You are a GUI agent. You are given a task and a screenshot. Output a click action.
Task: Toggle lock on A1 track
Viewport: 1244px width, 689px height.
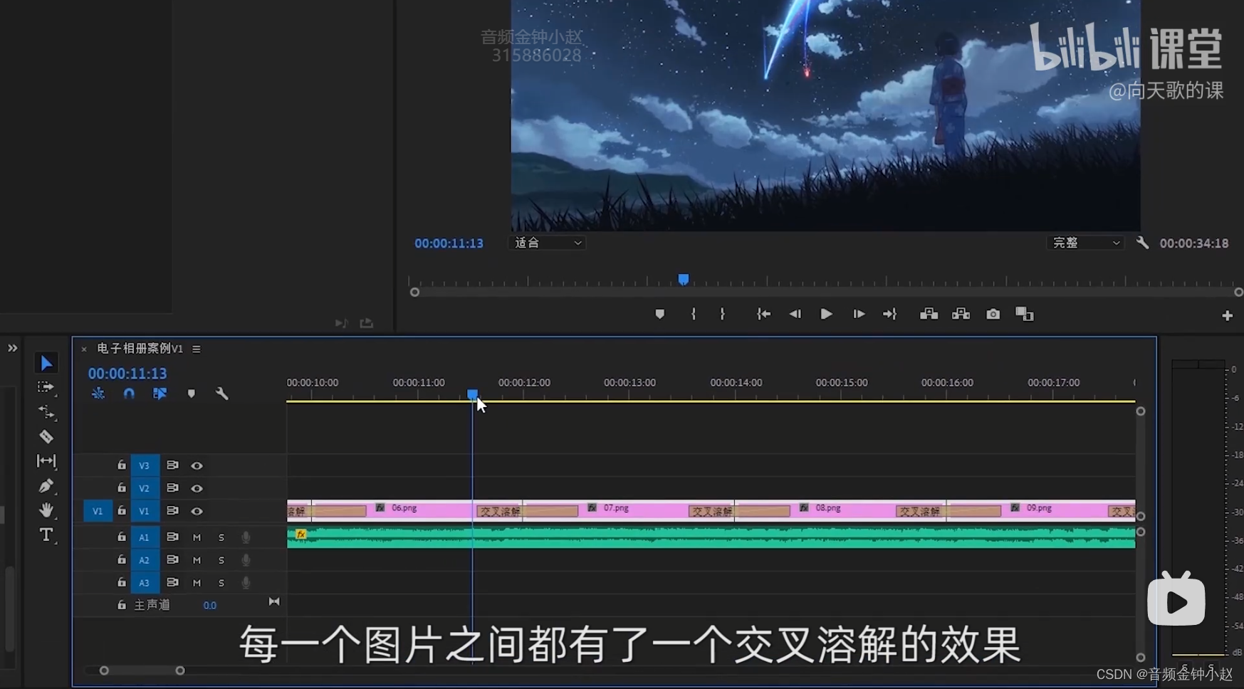(122, 537)
